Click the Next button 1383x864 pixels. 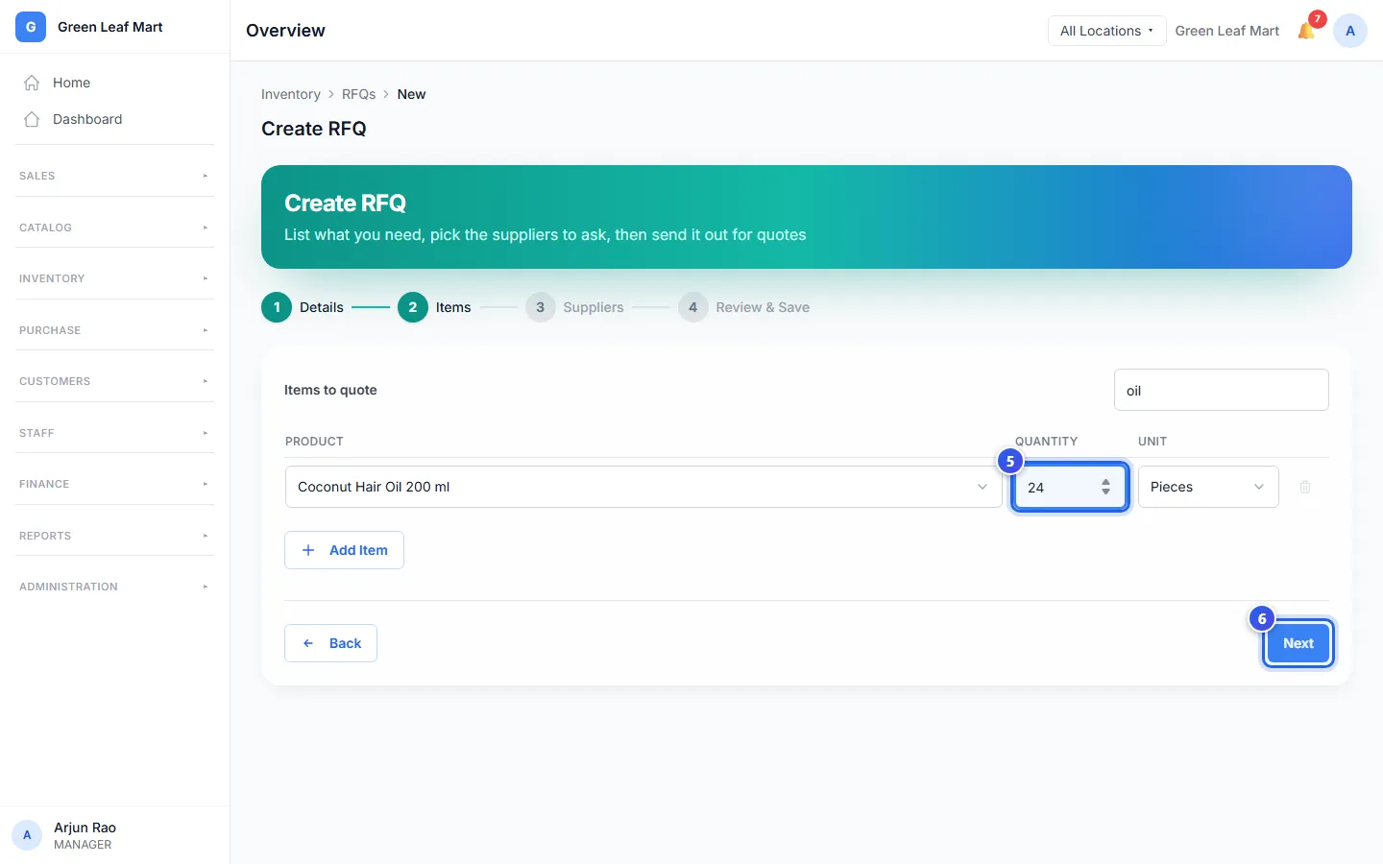pos(1298,643)
